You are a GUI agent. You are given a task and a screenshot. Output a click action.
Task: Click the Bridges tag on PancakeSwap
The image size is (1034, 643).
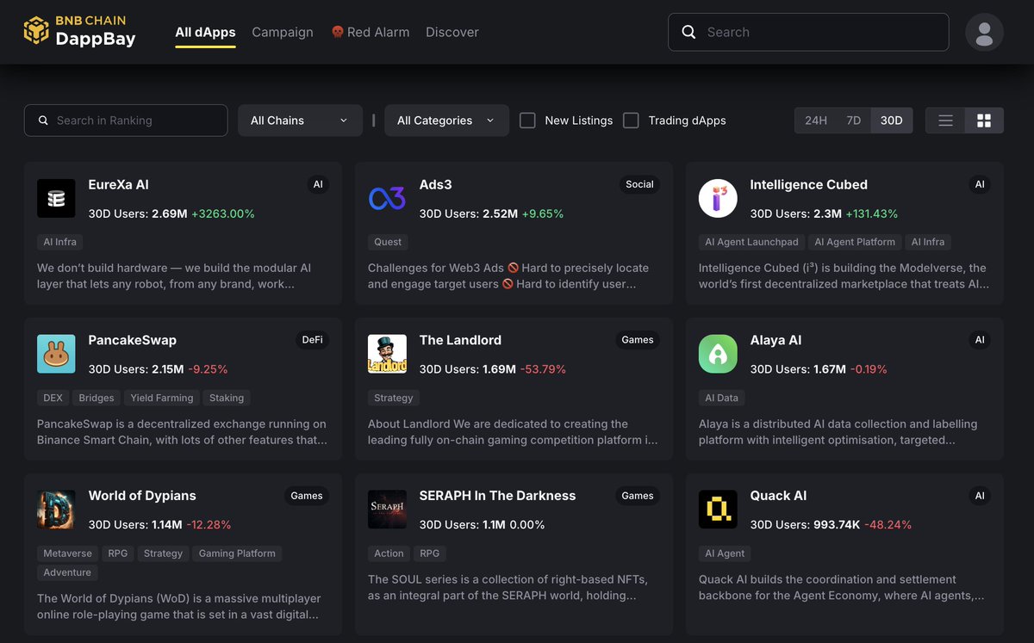coord(97,398)
